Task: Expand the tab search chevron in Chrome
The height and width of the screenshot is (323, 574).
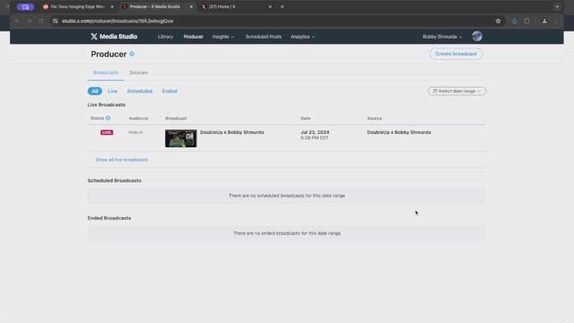Action: (557, 7)
